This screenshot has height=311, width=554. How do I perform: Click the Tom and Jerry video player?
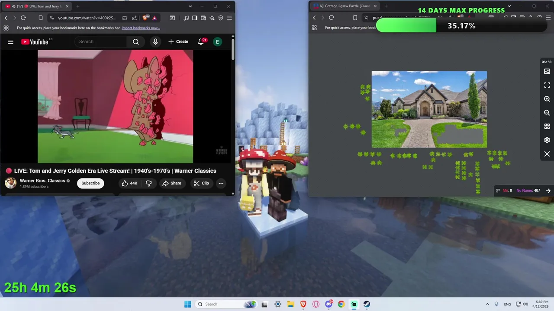(x=115, y=106)
